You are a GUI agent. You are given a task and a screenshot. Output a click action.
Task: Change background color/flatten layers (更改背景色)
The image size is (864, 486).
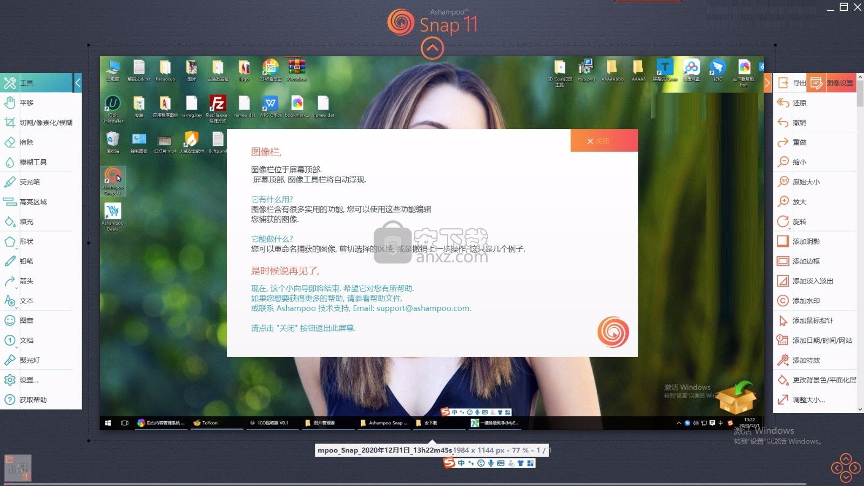[815, 380]
